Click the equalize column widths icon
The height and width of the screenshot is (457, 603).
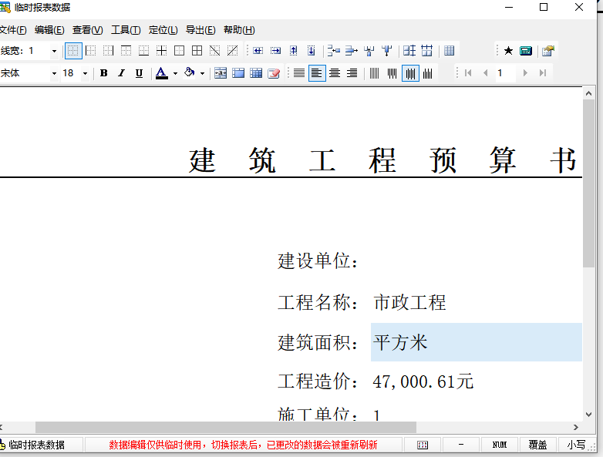tap(409, 51)
